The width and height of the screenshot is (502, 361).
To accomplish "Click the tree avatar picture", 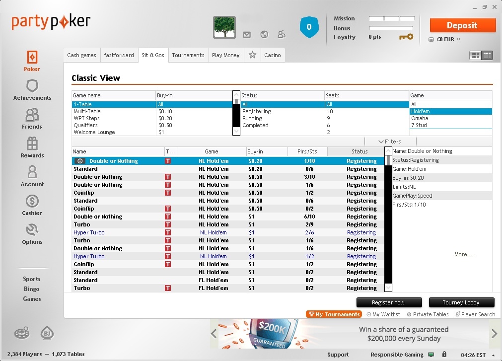I will coord(224,27).
